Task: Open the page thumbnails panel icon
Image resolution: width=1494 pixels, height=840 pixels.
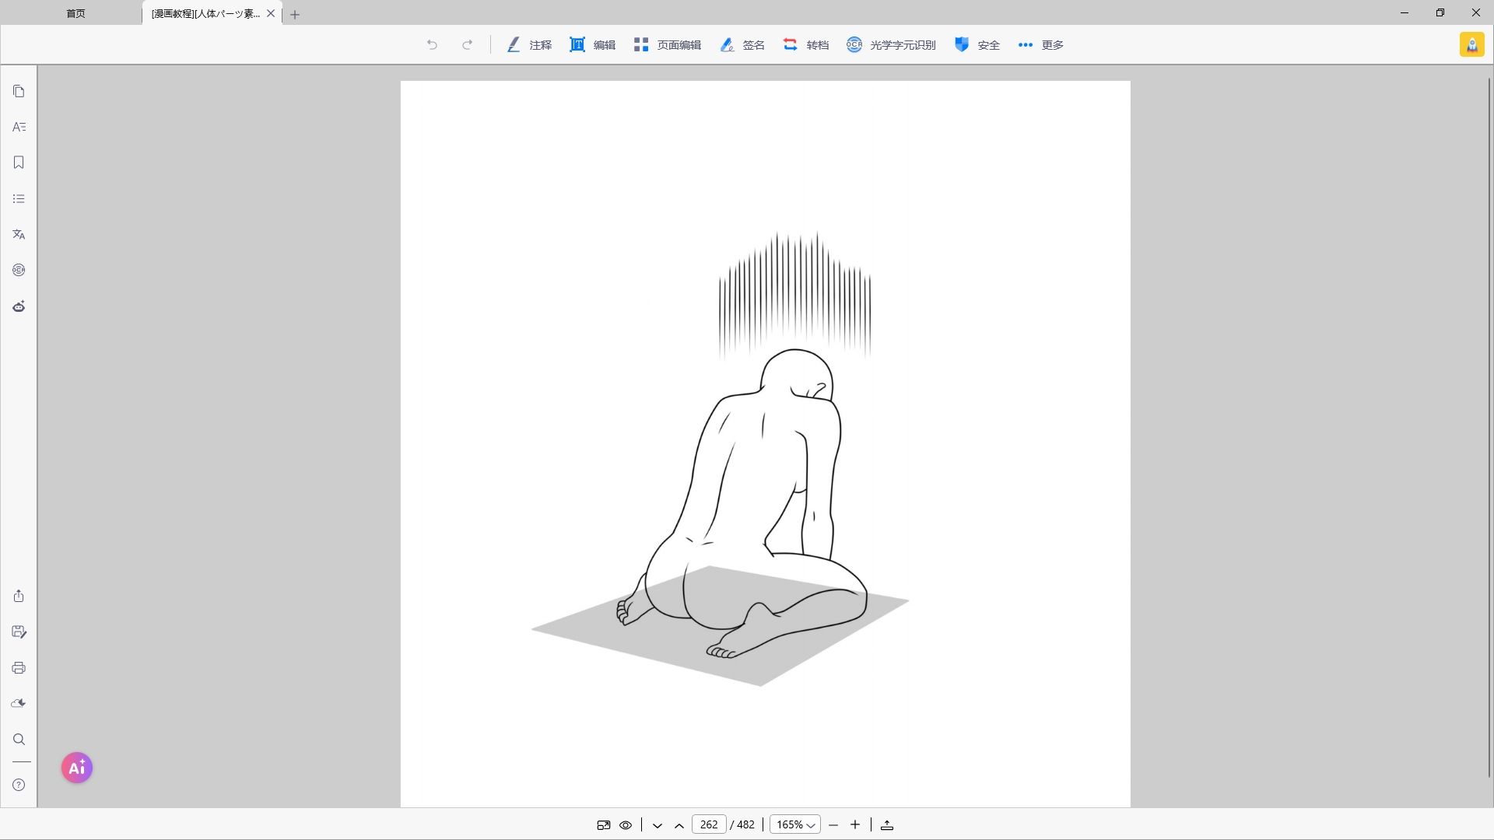Action: 19,92
